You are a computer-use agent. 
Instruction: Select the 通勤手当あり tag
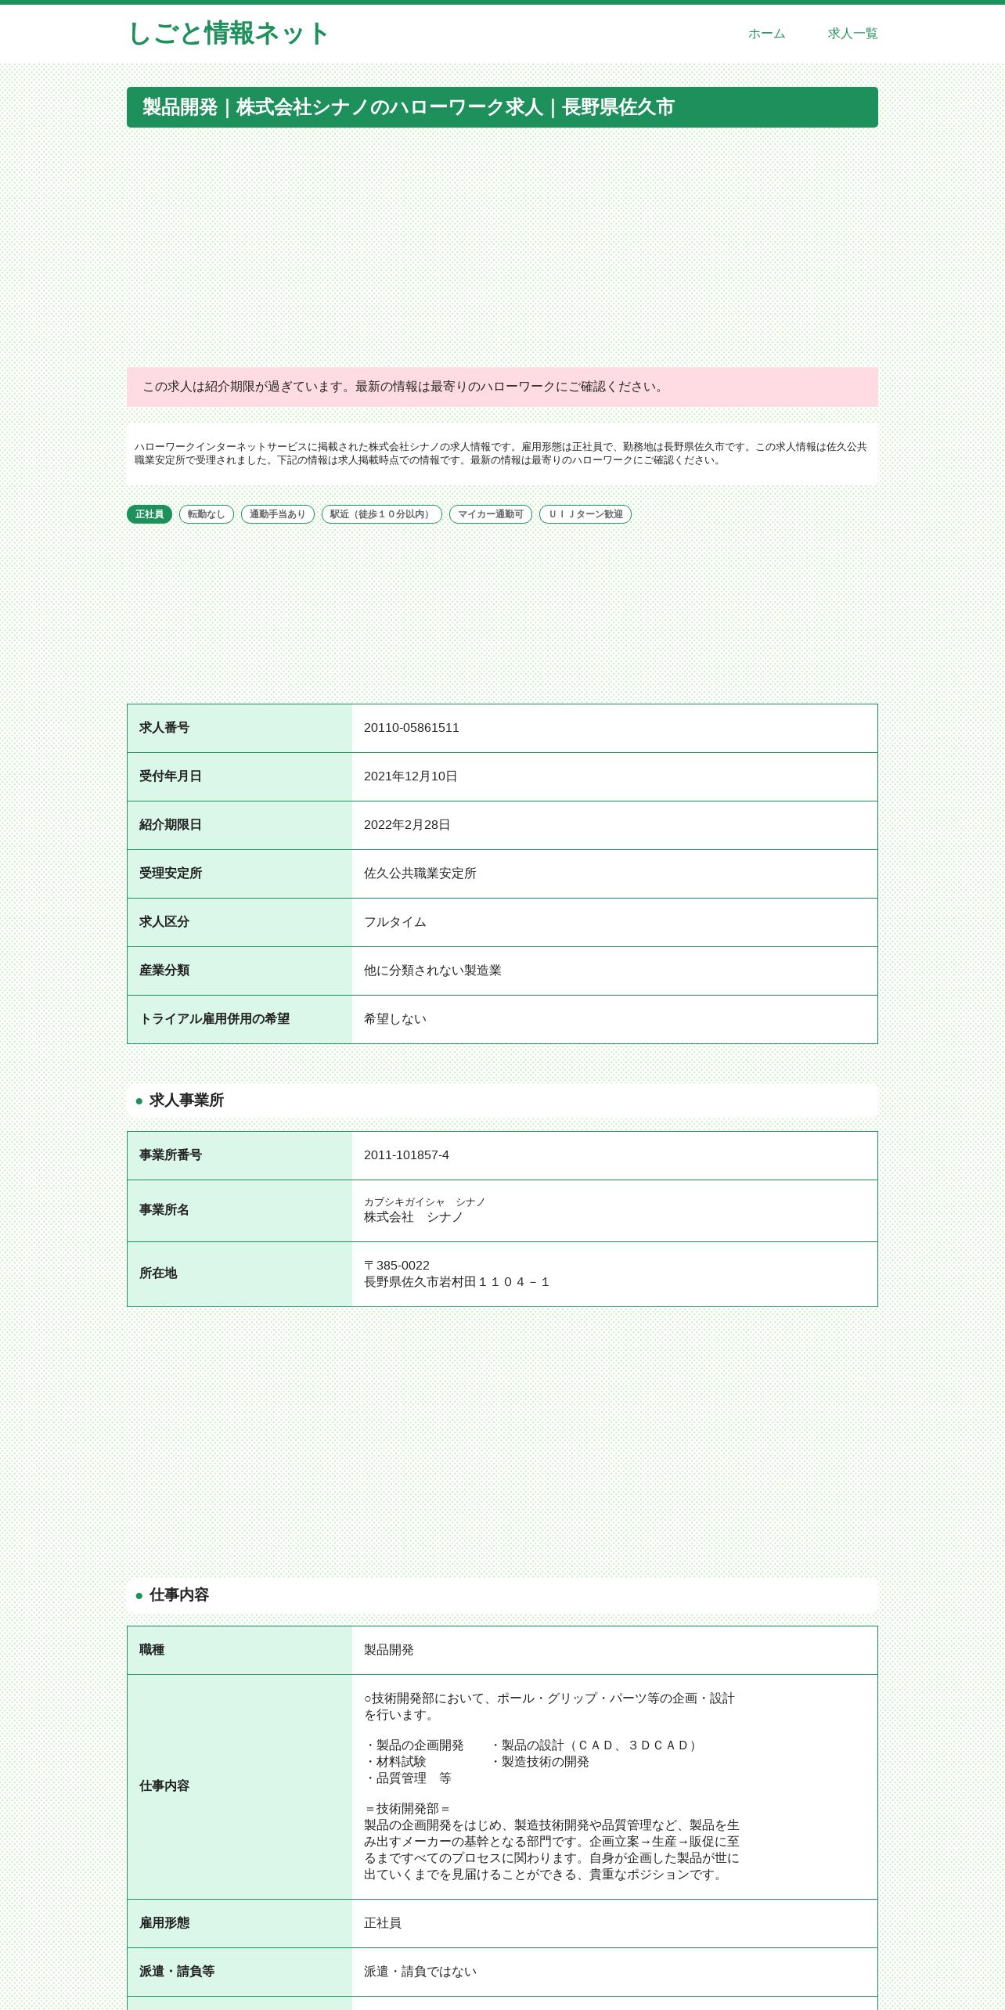tap(278, 514)
